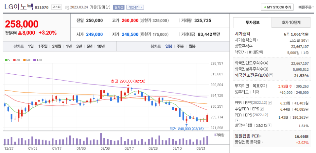
Task: Select the 일봉 daily candle chart
Action: click(x=169, y=46)
